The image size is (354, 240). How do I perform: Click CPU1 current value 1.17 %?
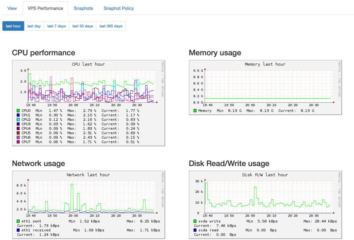(132, 115)
